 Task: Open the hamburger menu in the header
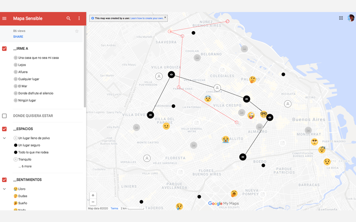[x=4, y=19]
